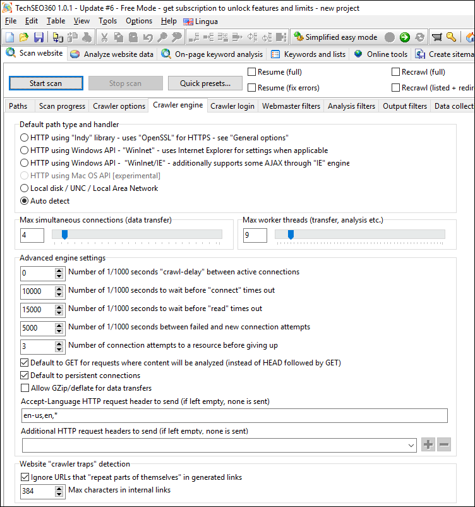Uncheck Default to persistent connections
This screenshot has height=507, width=475.
[25, 376]
